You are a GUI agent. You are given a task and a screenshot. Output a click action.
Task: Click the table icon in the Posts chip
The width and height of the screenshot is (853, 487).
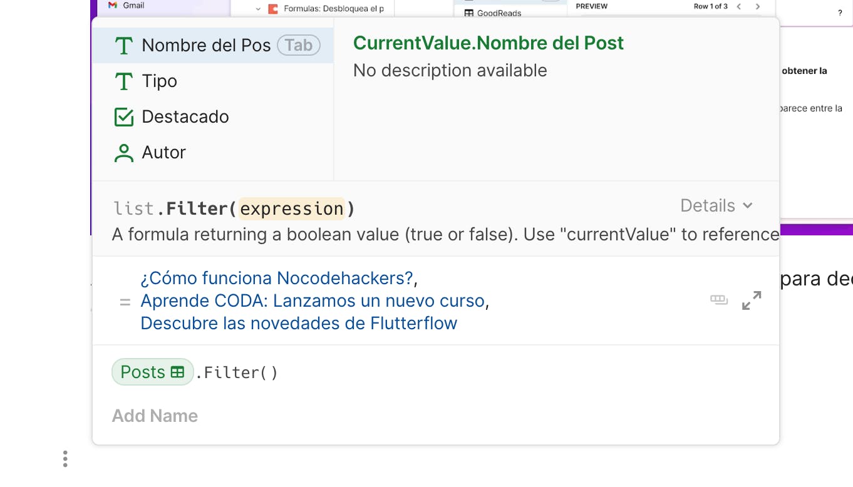click(178, 372)
